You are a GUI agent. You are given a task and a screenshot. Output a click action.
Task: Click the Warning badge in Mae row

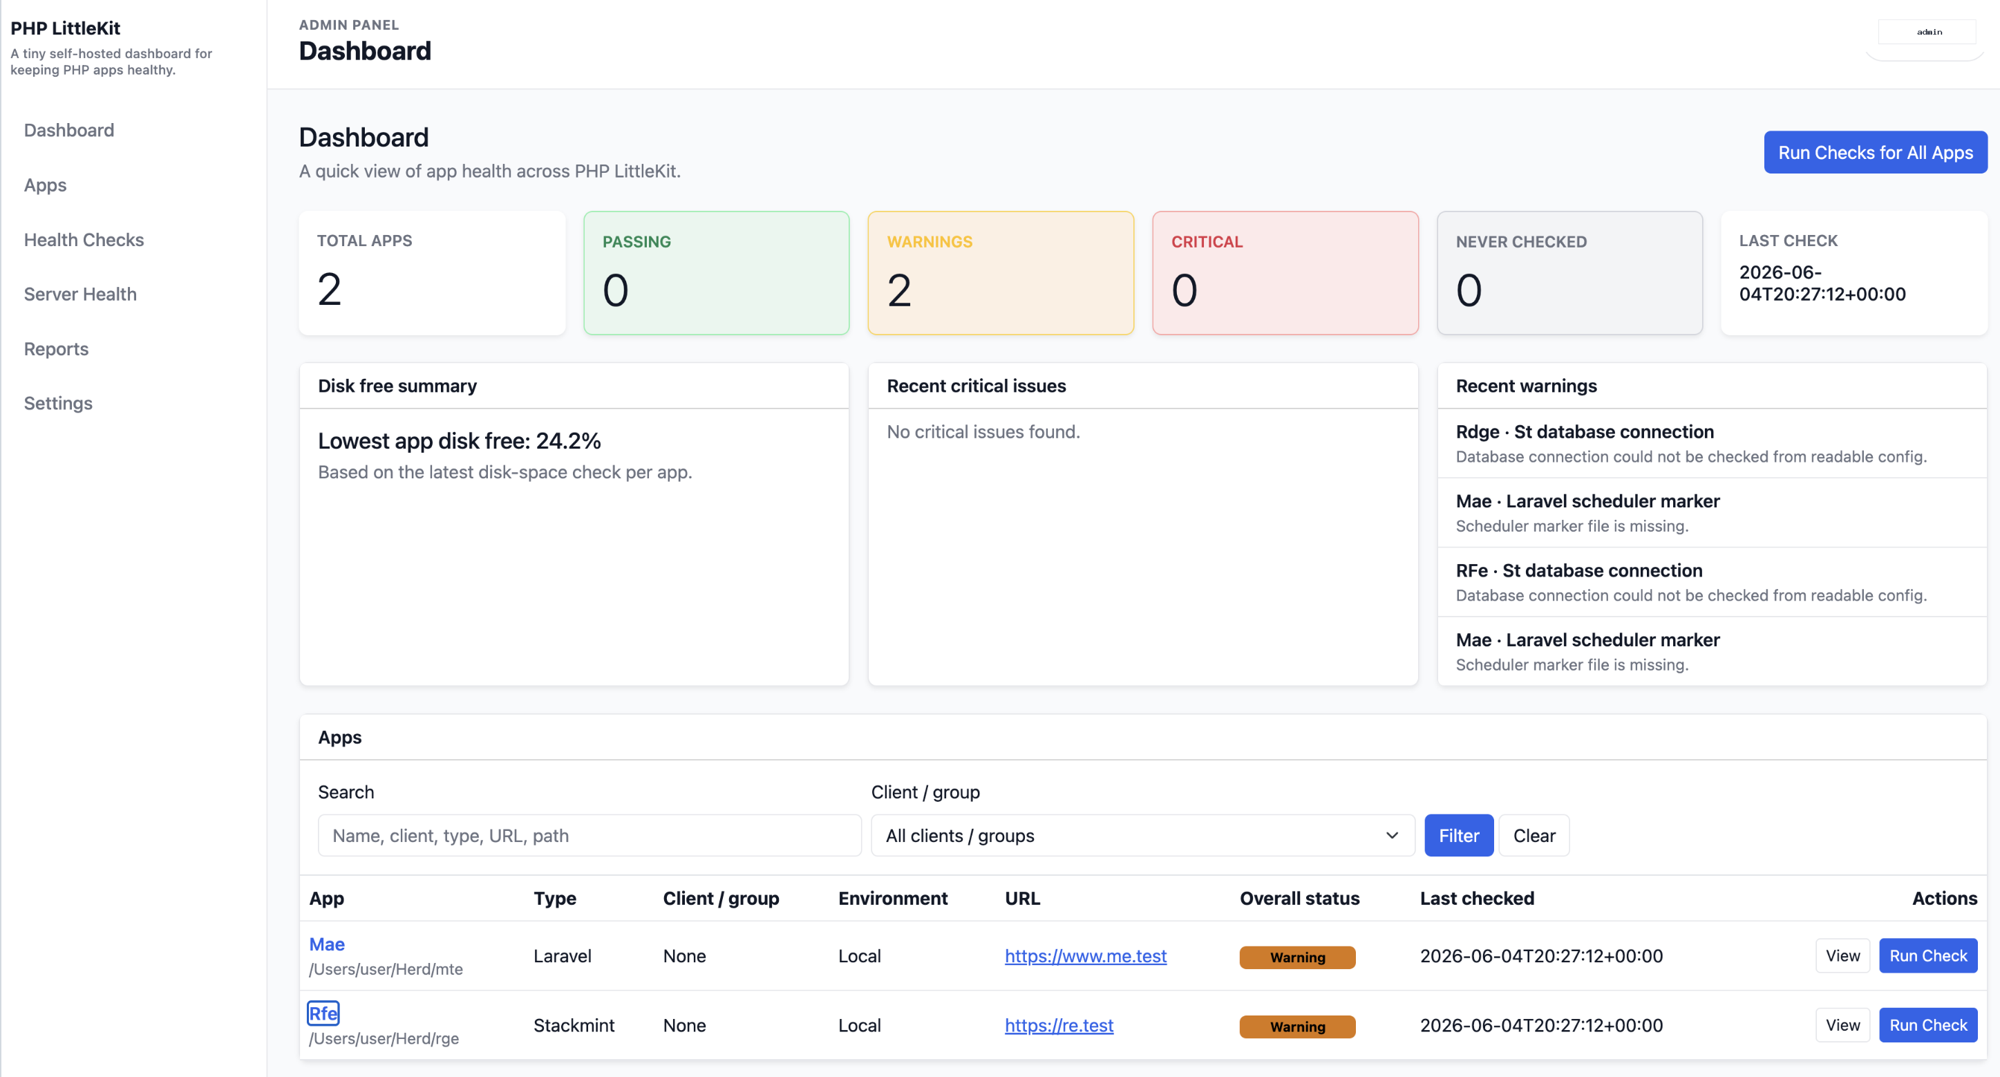[x=1297, y=957]
